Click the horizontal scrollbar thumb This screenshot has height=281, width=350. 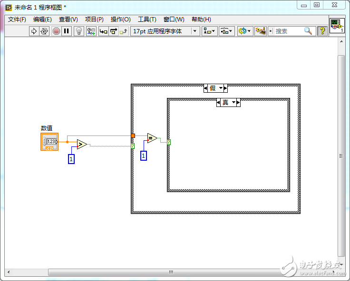(x=171, y=272)
